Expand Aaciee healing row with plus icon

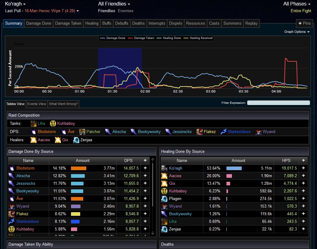303,176
